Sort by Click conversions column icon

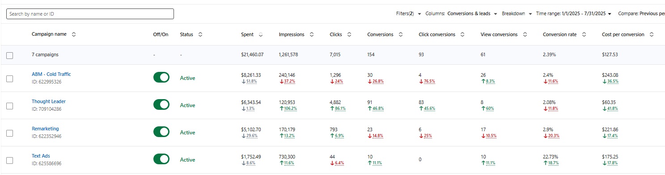tap(462, 34)
